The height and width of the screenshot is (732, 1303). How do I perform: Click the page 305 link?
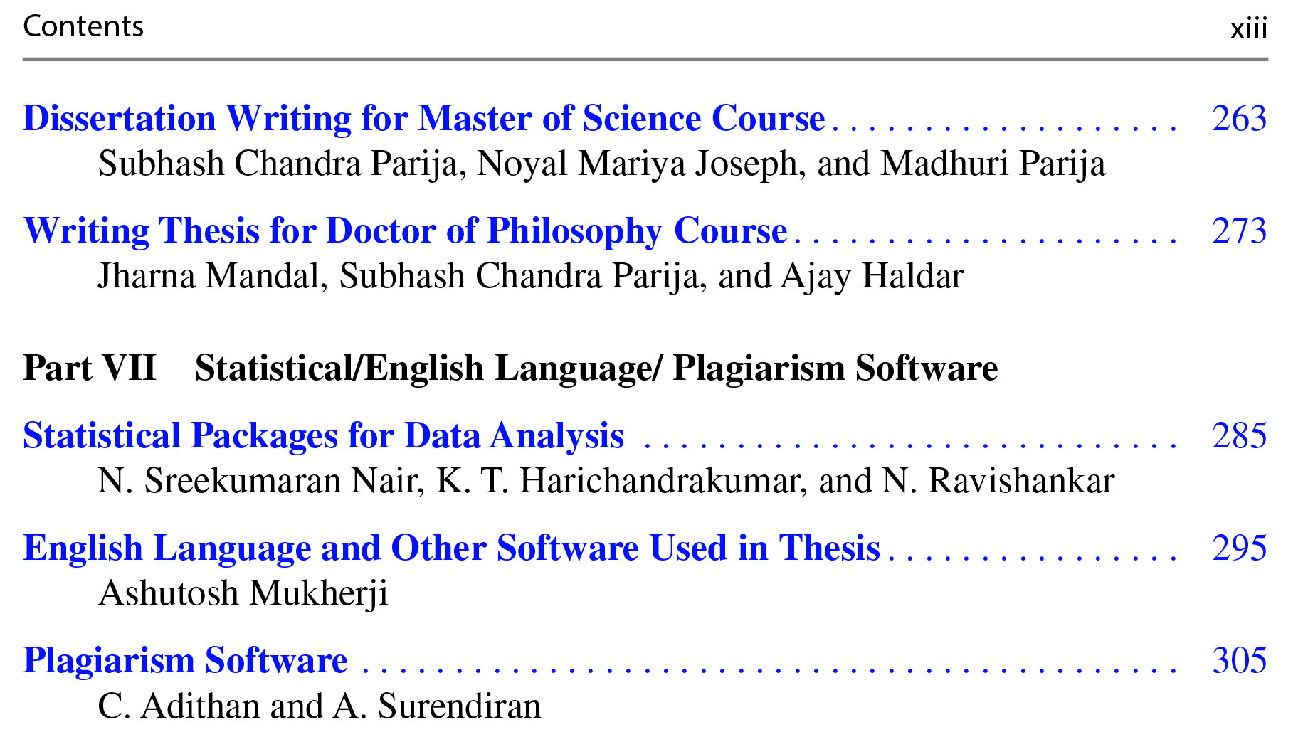(1239, 661)
